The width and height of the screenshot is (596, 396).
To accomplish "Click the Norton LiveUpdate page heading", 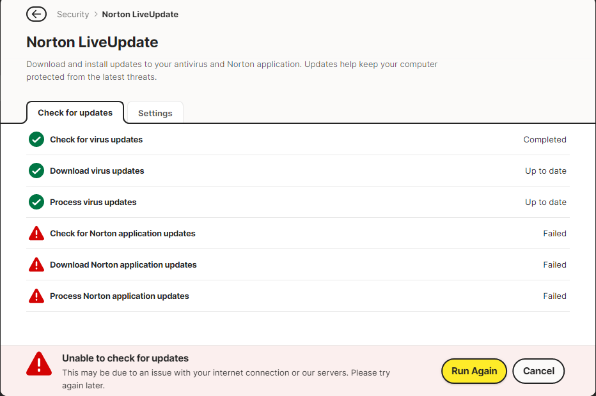I will tap(92, 42).
